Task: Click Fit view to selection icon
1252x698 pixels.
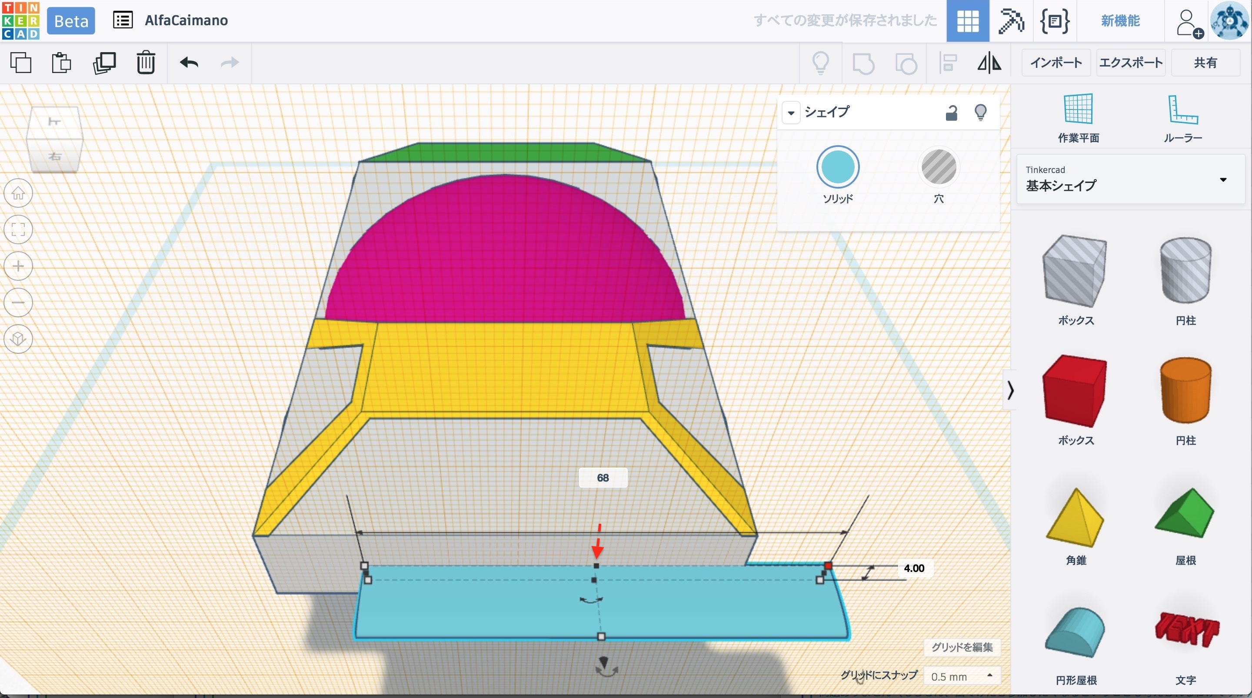Action: (x=18, y=229)
